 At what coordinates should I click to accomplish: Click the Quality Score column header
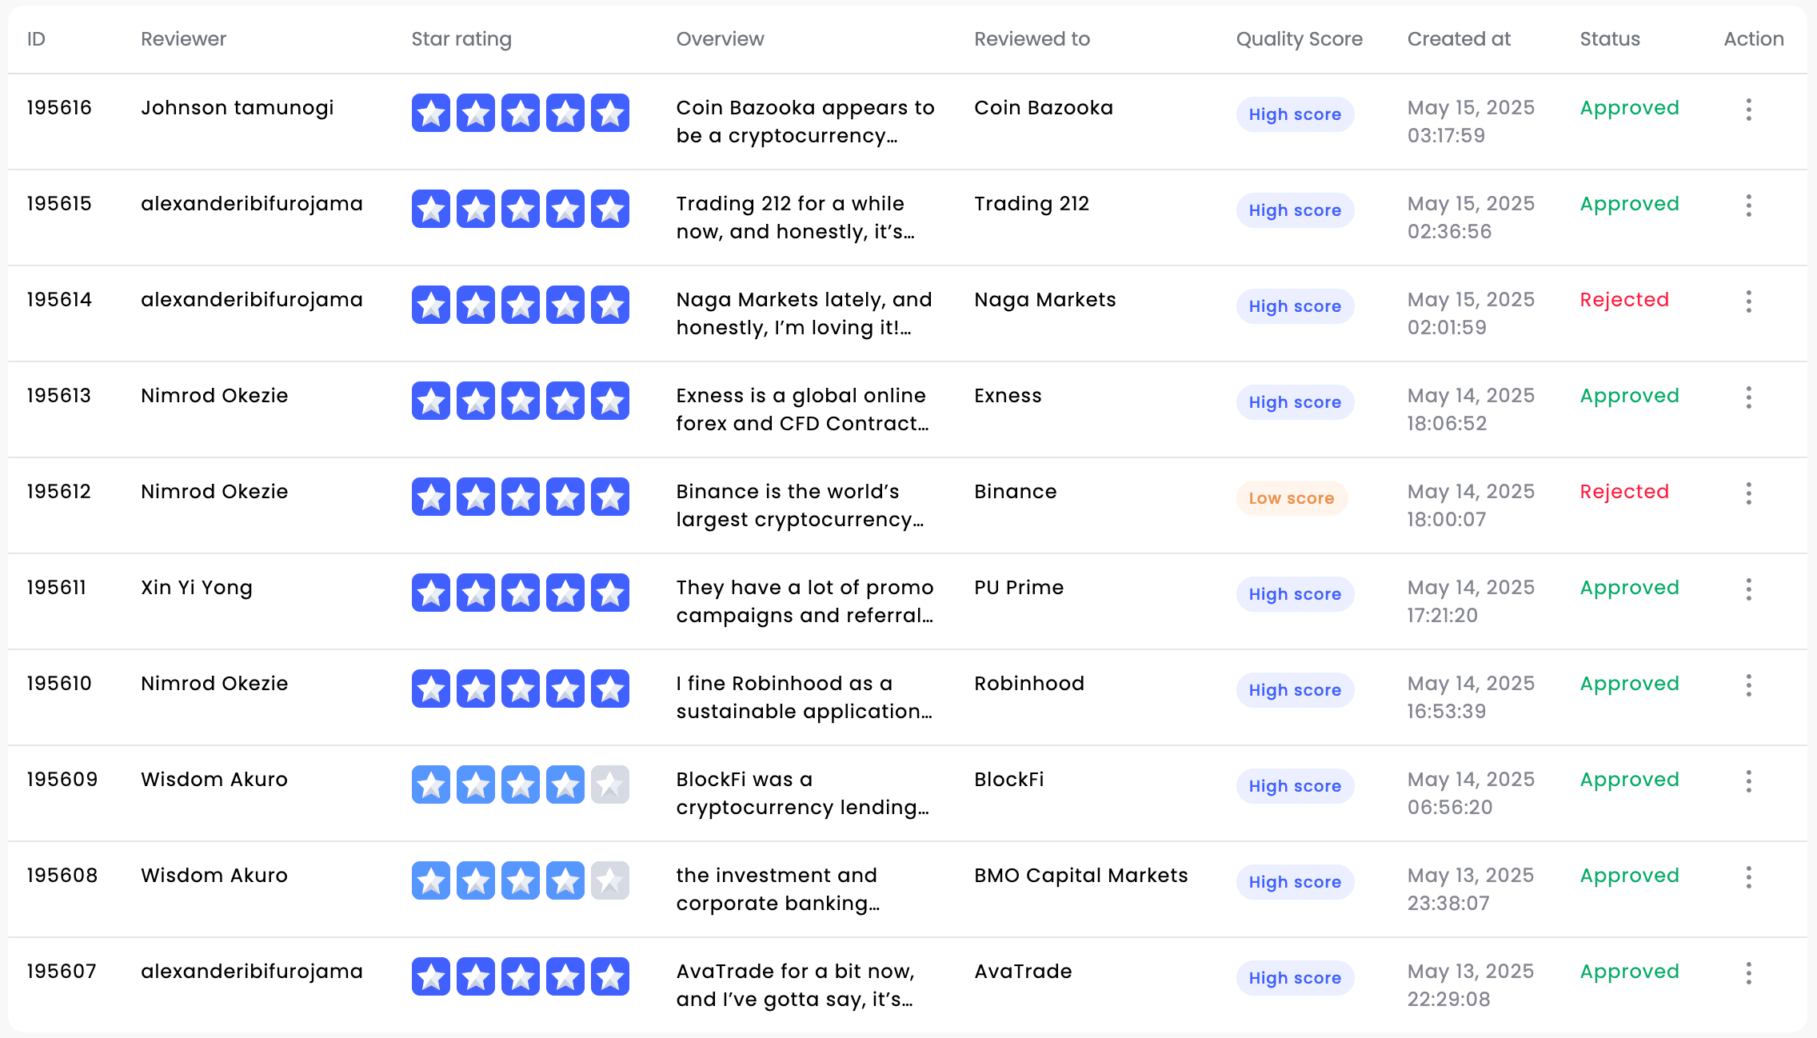[1300, 39]
